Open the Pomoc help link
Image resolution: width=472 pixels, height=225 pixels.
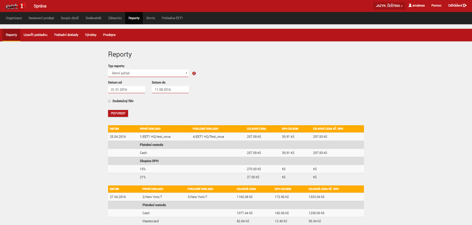pos(436,5)
